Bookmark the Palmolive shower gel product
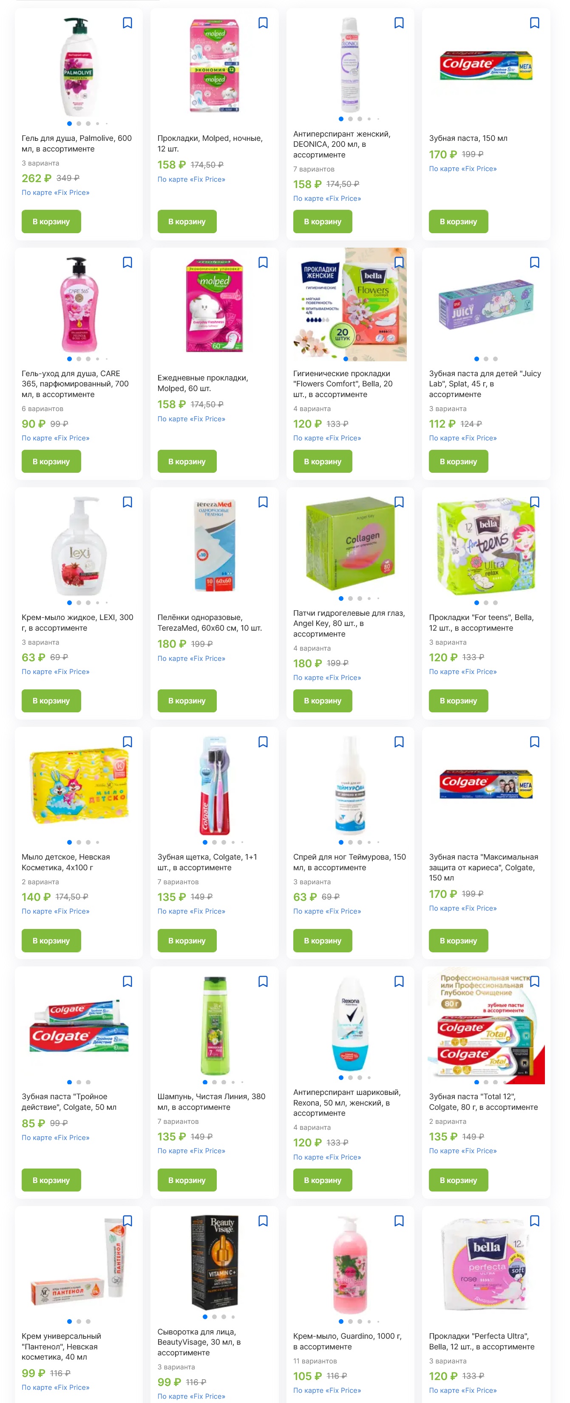 [127, 23]
